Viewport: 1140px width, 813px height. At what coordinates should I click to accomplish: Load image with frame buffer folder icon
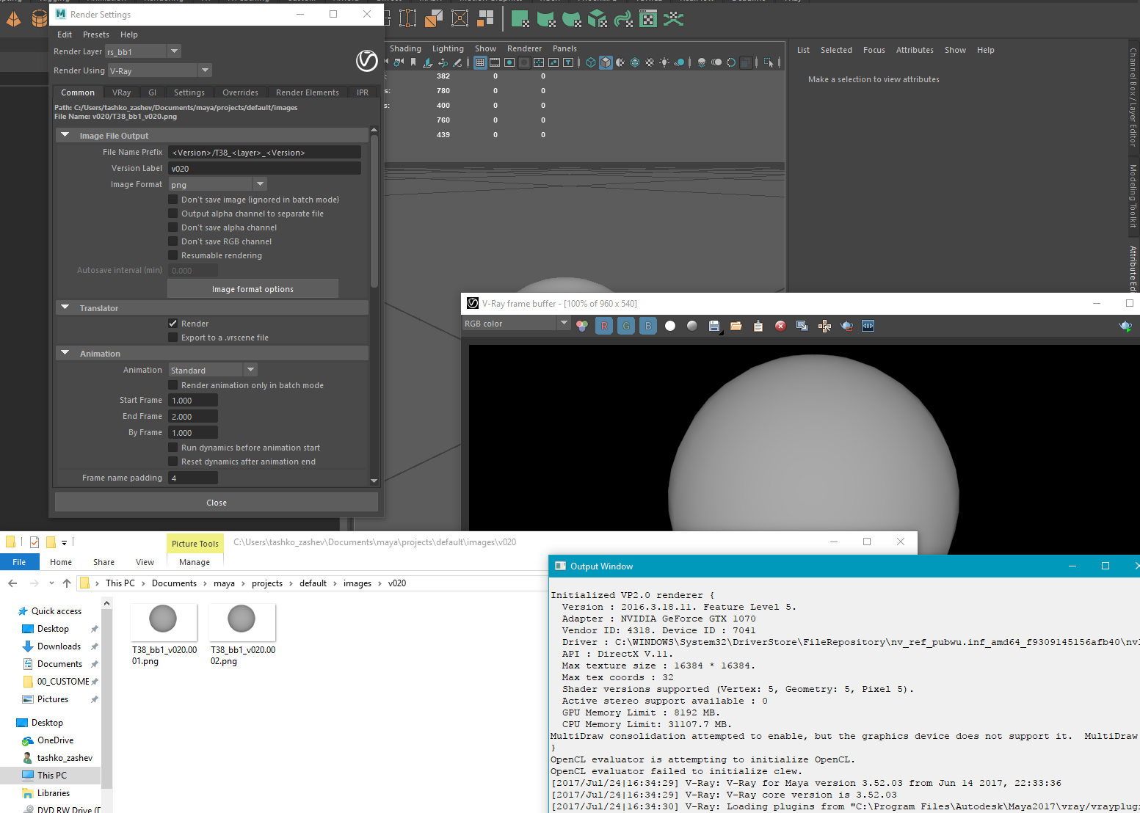pos(736,326)
